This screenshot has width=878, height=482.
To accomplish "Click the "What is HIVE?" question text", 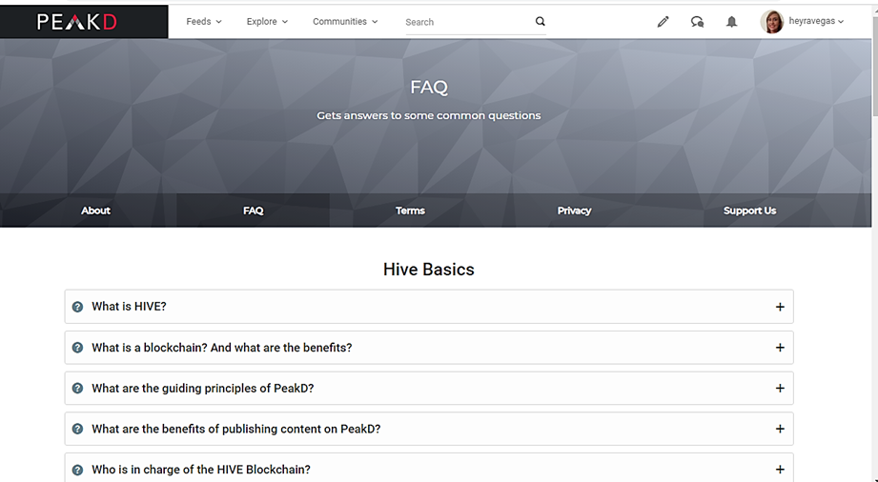I will click(x=130, y=306).
